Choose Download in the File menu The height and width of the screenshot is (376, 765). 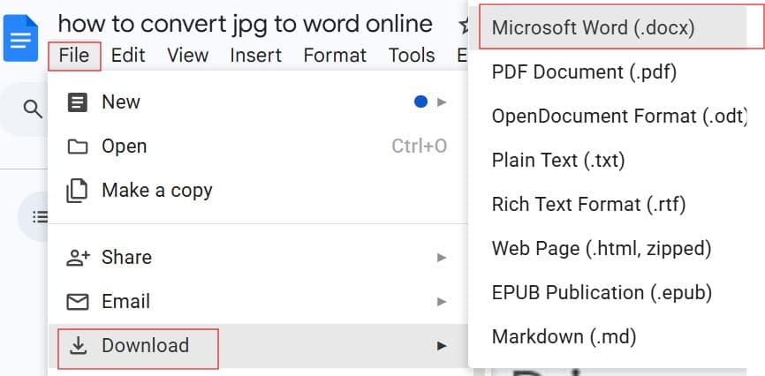[x=258, y=346]
